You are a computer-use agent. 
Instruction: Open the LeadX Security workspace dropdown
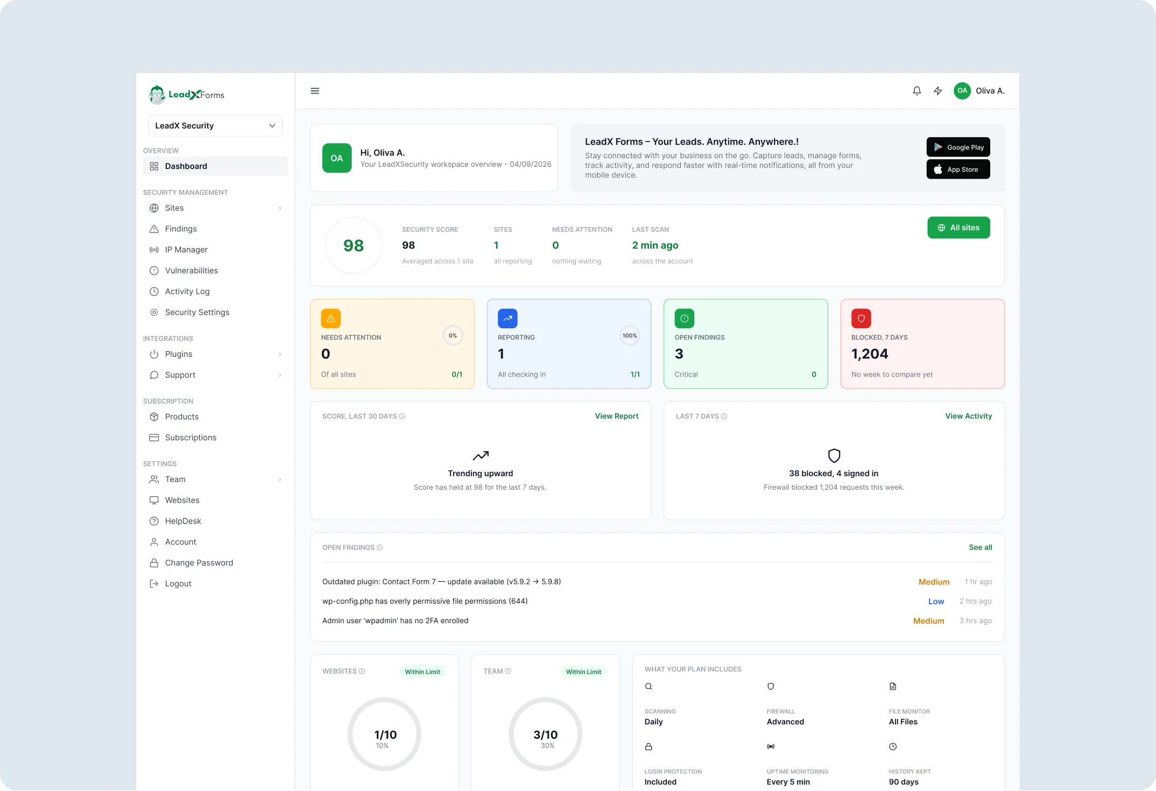[x=215, y=126]
